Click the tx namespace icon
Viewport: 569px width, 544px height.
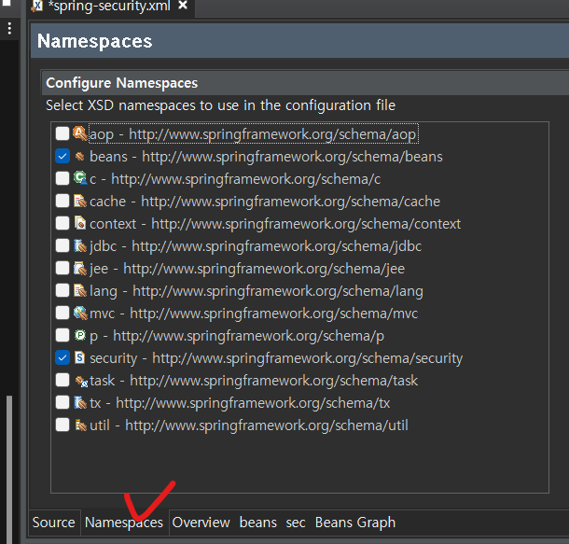(x=80, y=402)
